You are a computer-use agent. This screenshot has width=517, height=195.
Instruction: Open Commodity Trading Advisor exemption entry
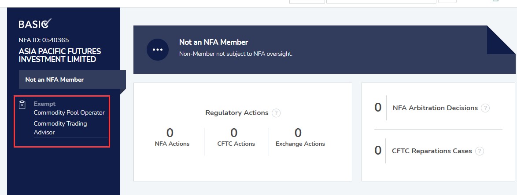60,128
